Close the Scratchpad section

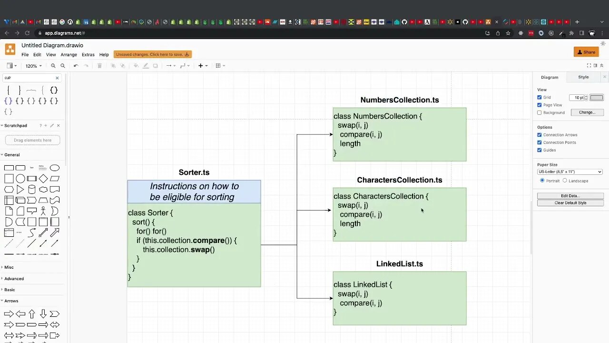coord(58,126)
